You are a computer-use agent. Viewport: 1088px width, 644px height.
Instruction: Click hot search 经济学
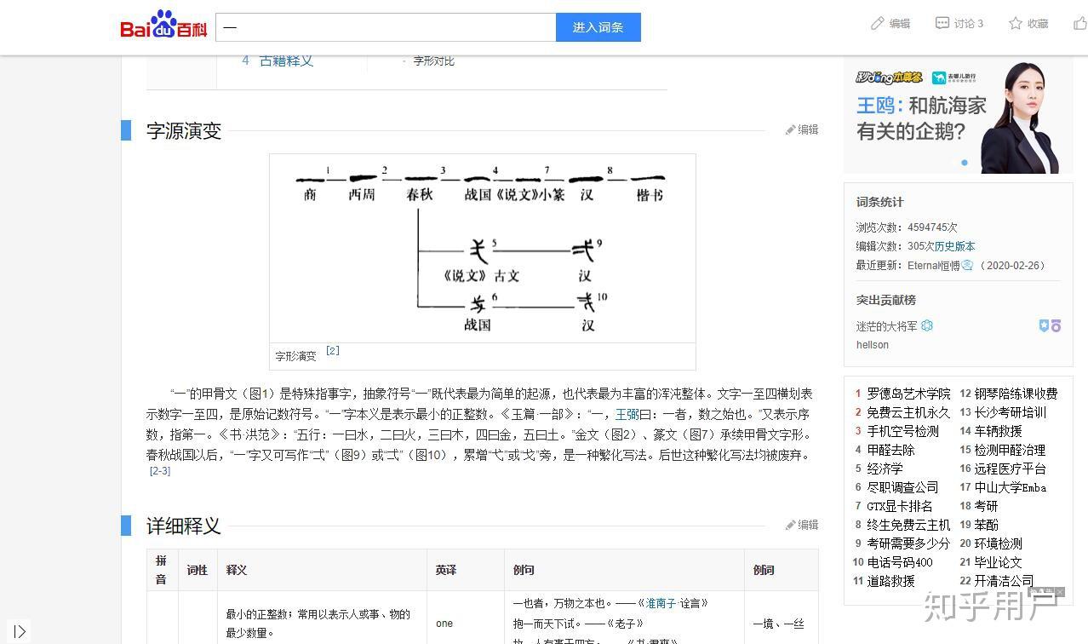pyautogui.click(x=885, y=469)
